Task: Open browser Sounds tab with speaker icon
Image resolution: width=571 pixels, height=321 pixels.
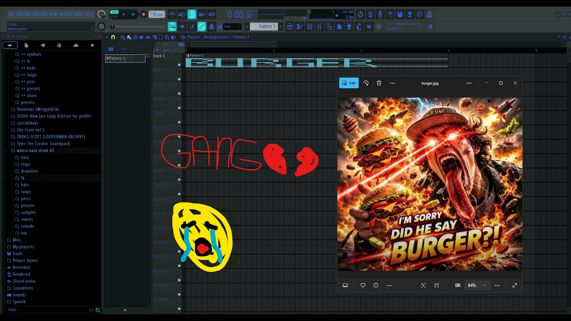Action: point(43,45)
